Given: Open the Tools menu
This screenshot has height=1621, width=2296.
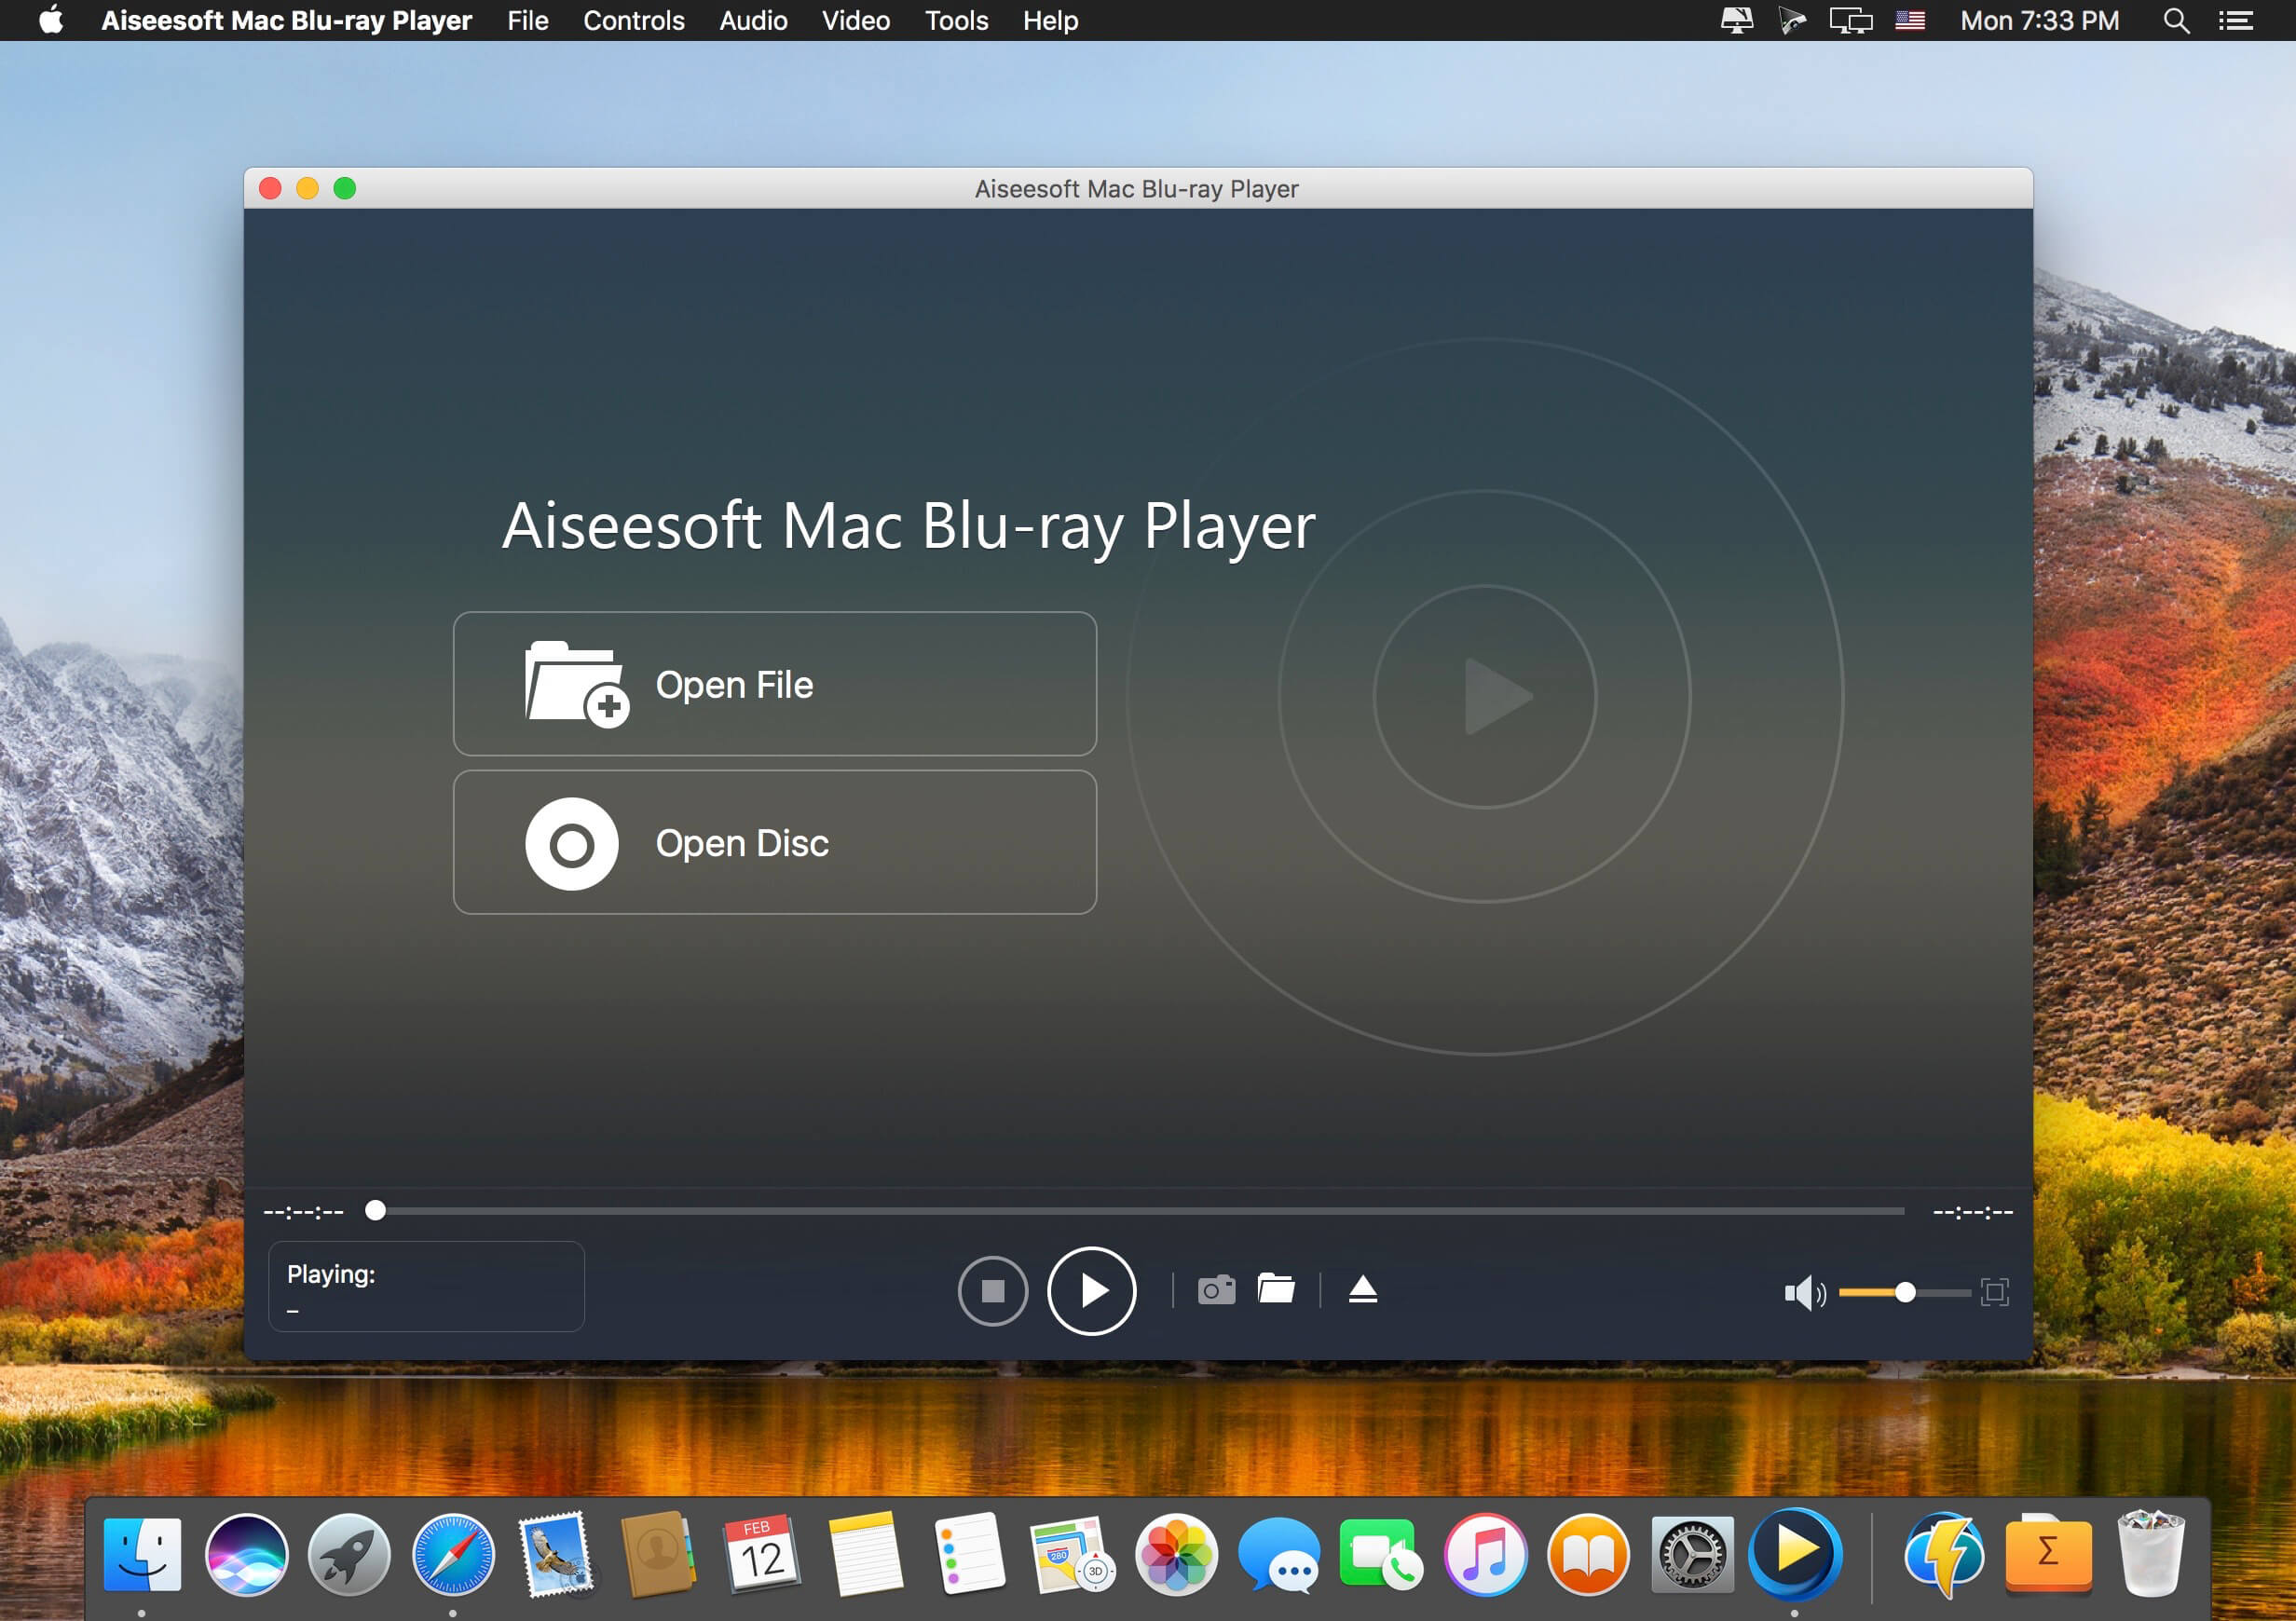Looking at the screenshot, I should [x=956, y=20].
